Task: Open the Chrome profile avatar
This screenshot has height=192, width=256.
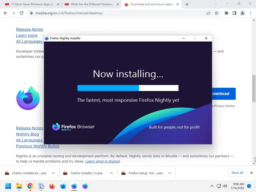Action: pos(242,13)
